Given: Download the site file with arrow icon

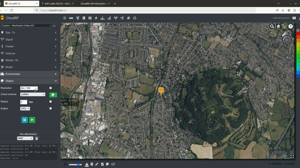Looking at the screenshot, I should point(37,139).
